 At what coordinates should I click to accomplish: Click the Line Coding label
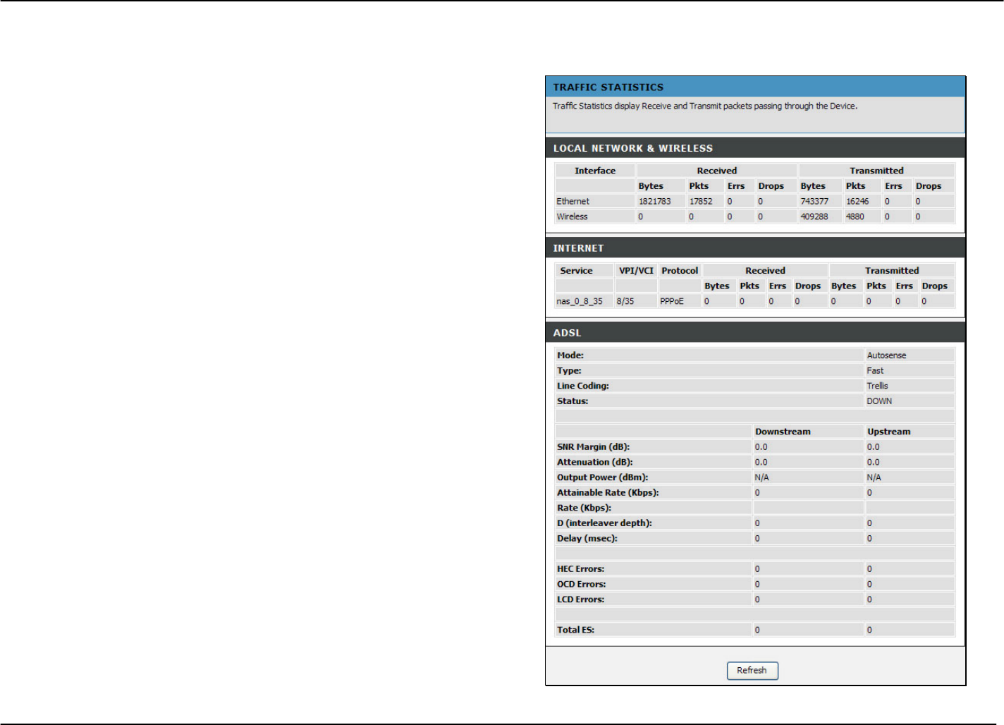point(582,386)
